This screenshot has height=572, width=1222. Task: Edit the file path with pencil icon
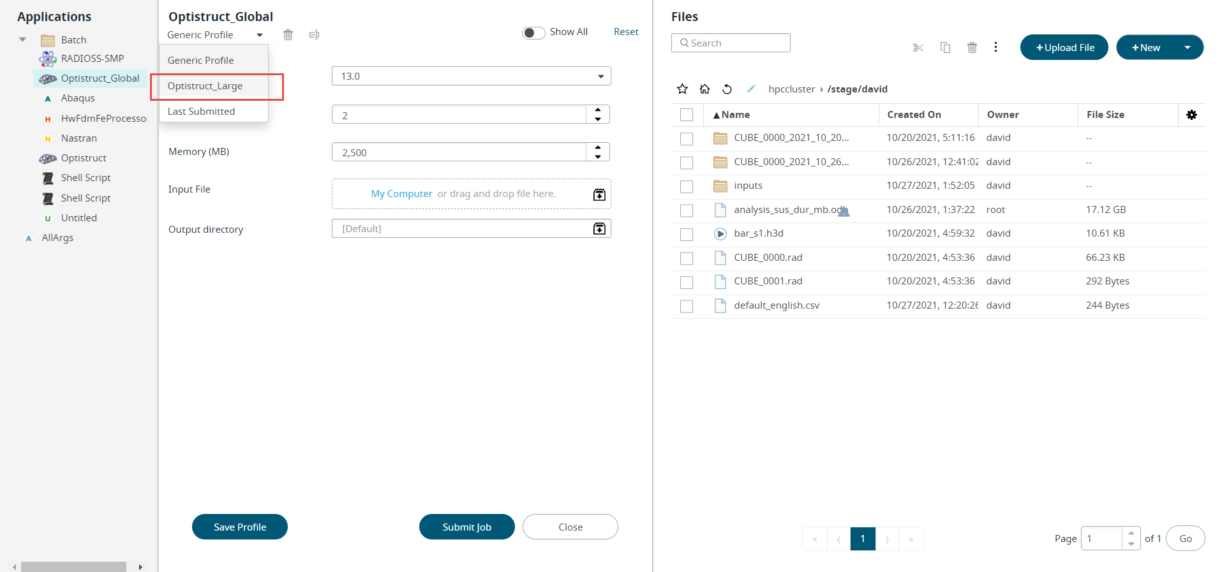pyautogui.click(x=751, y=89)
